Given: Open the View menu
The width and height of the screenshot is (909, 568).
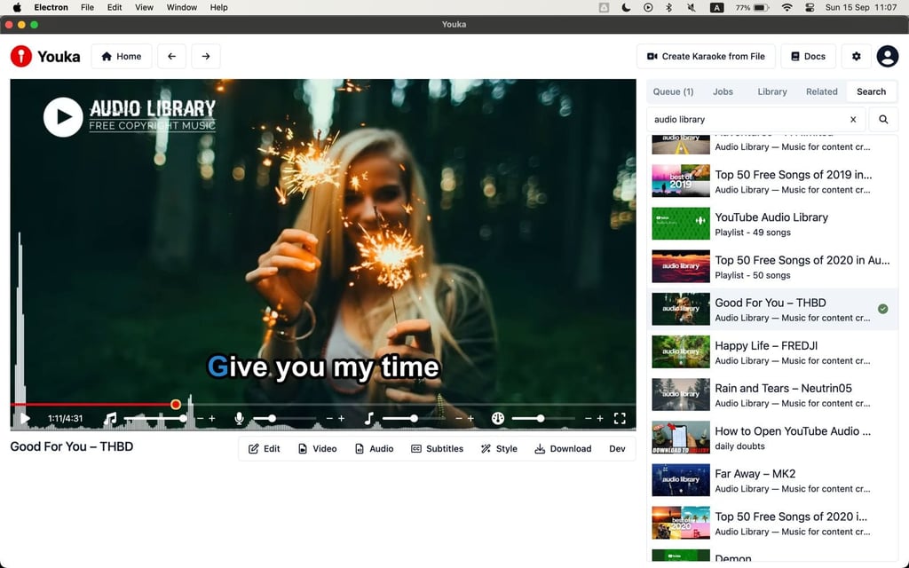Looking at the screenshot, I should click(x=144, y=7).
